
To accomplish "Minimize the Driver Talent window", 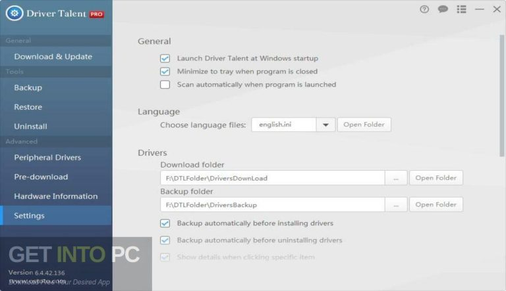I will [x=479, y=10].
